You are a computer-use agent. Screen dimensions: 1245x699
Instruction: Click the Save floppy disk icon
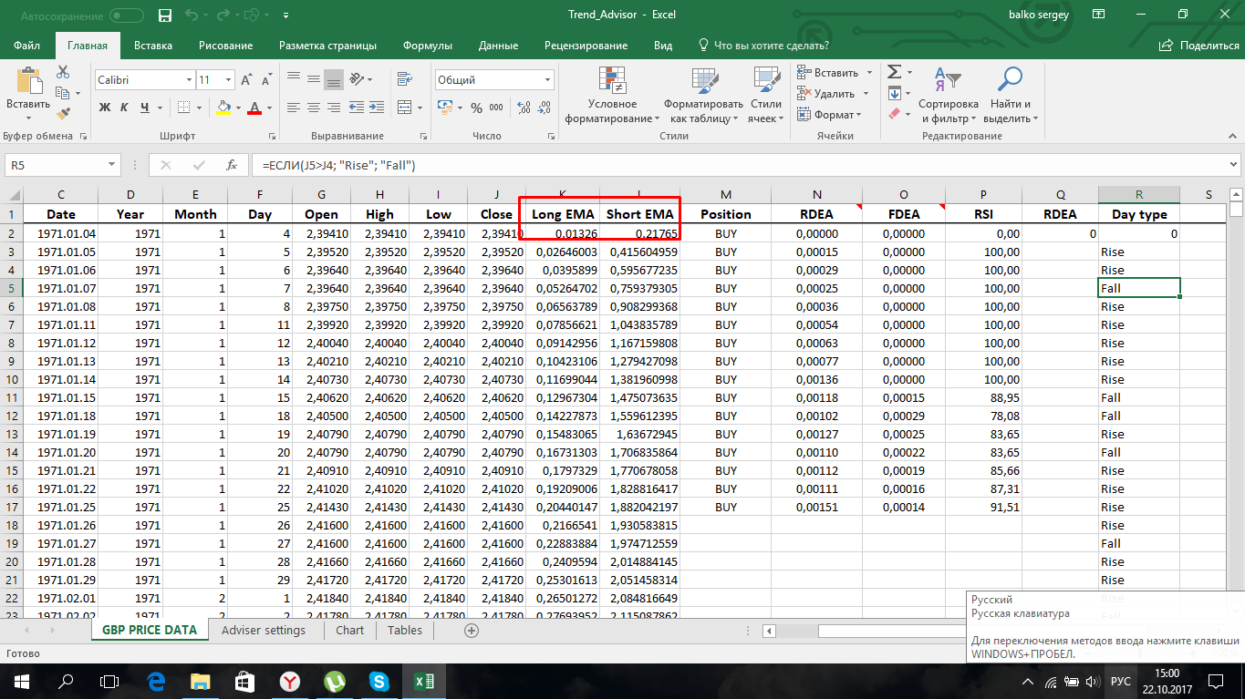165,15
